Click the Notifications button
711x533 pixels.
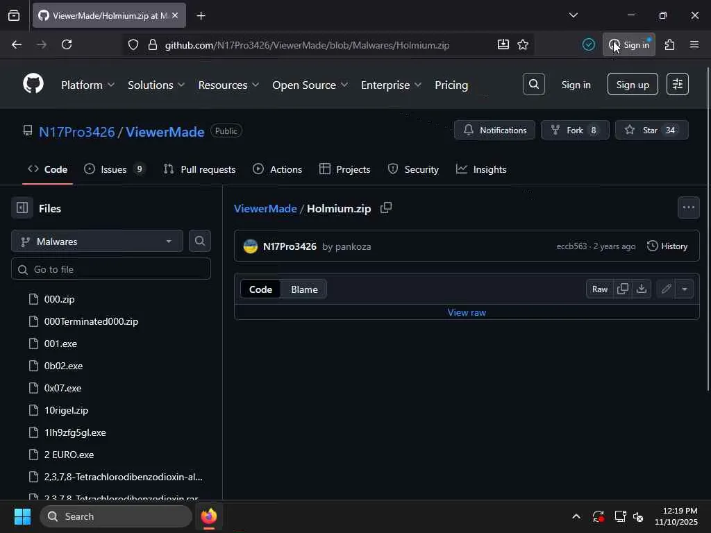[494, 130]
